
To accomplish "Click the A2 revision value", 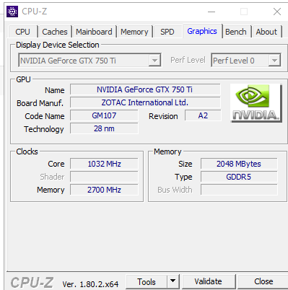I will pos(203,115).
